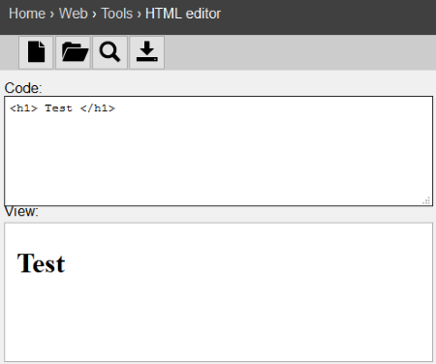Open a file with the folder icon
This screenshot has width=436, height=364.
tap(73, 52)
